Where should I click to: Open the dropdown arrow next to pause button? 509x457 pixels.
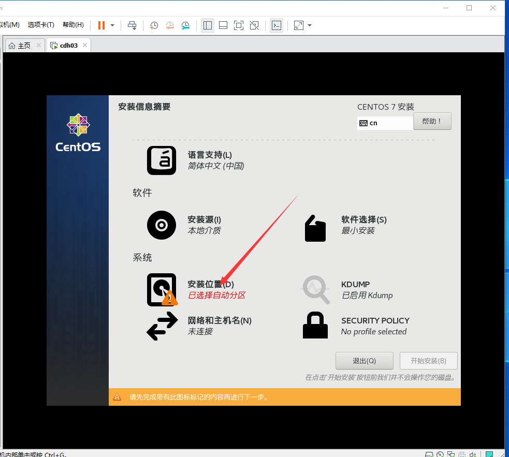tap(112, 25)
